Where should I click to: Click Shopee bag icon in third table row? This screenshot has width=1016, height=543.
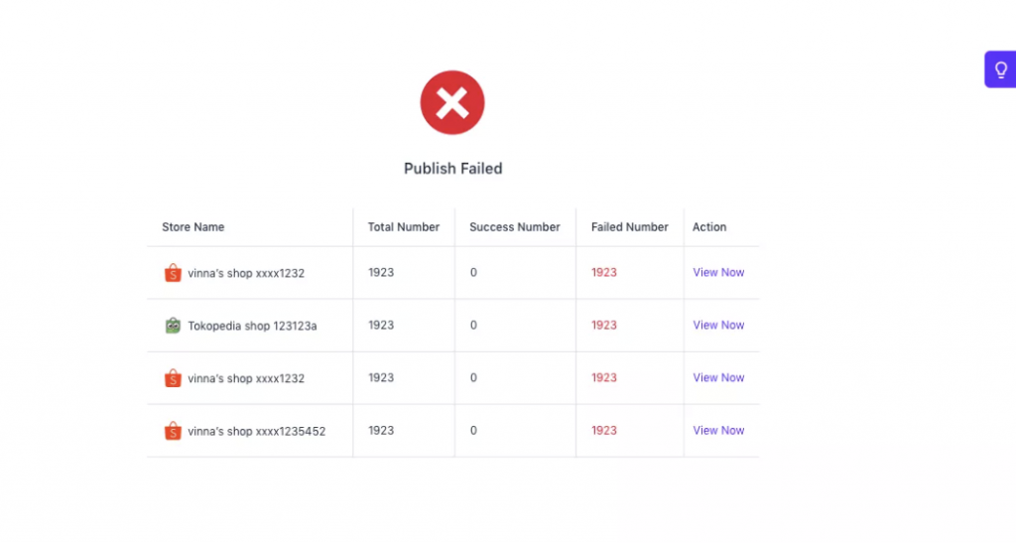pos(173,378)
